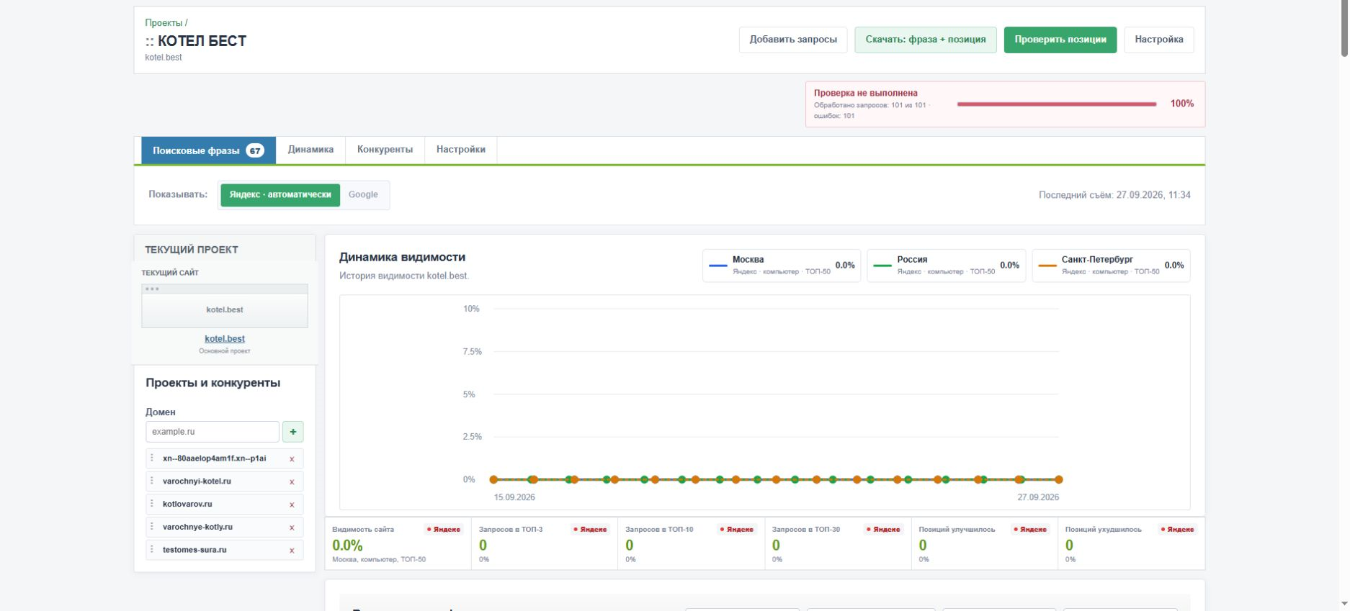
Task: Click the Яндекс badge on Позиций улучшилось
Action: pyautogui.click(x=1031, y=530)
